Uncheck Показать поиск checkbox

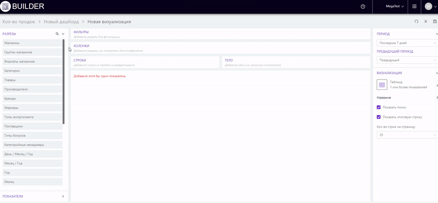tap(379, 107)
